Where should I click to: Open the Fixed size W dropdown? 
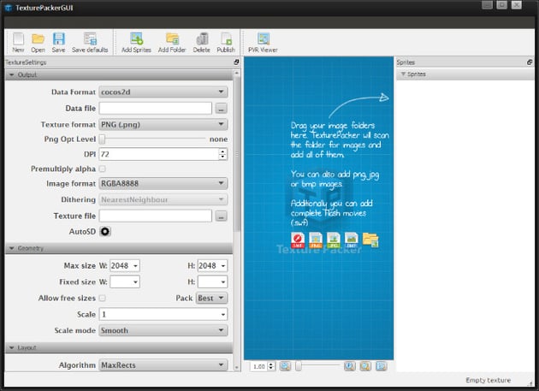pyautogui.click(x=125, y=281)
